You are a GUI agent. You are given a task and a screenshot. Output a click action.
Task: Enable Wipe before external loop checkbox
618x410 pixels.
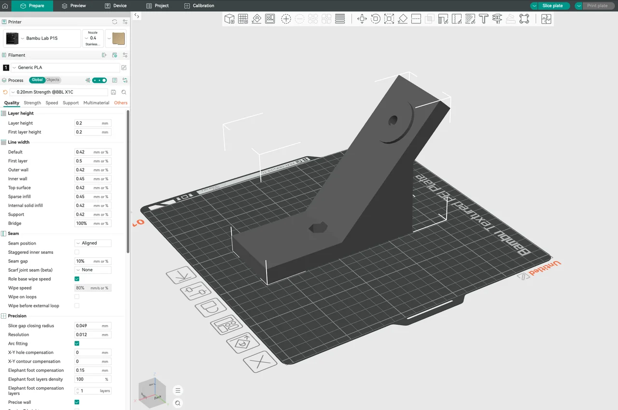click(77, 306)
